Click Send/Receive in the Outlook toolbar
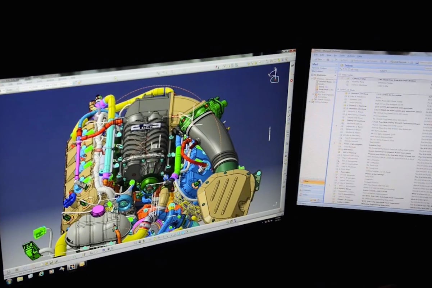 tap(399, 62)
